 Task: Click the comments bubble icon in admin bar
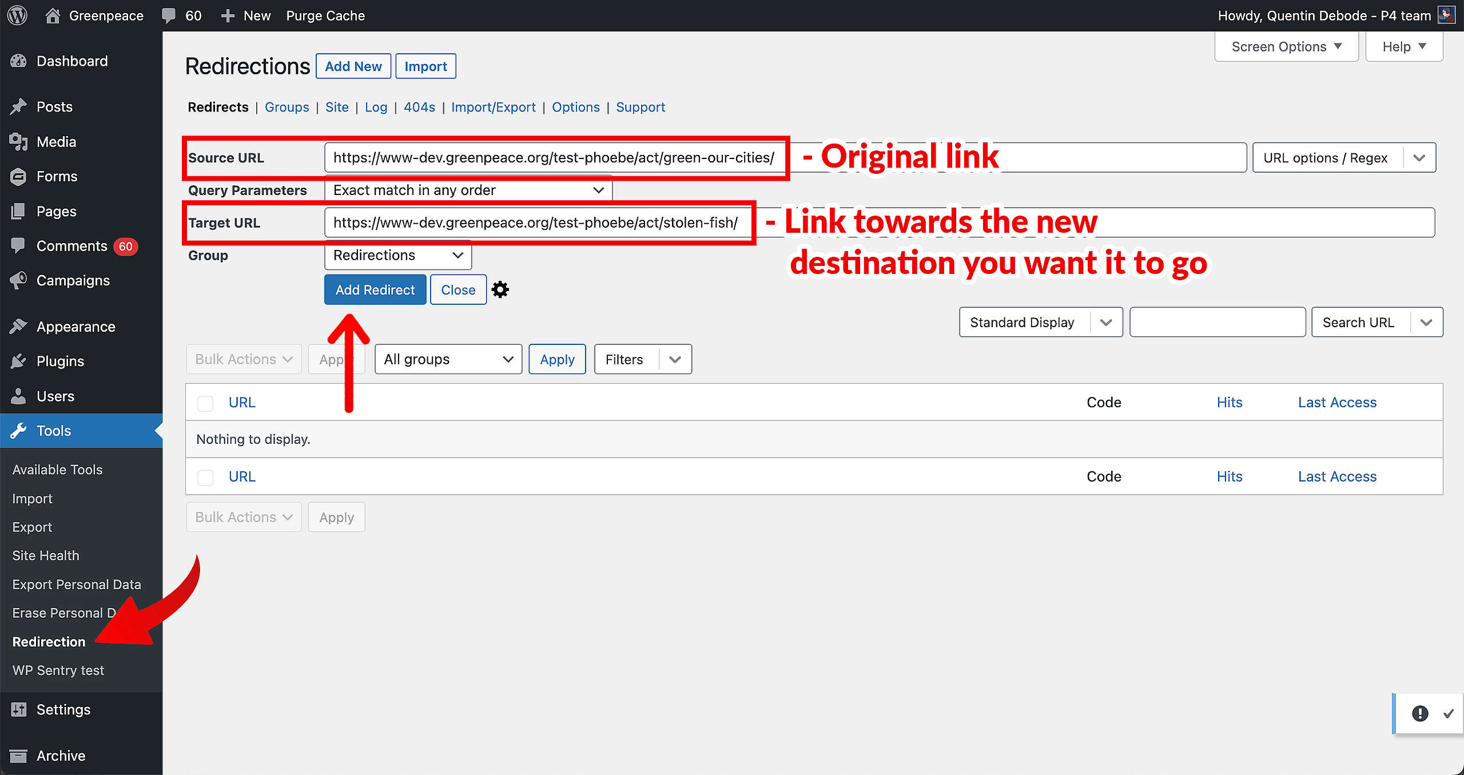pos(169,15)
